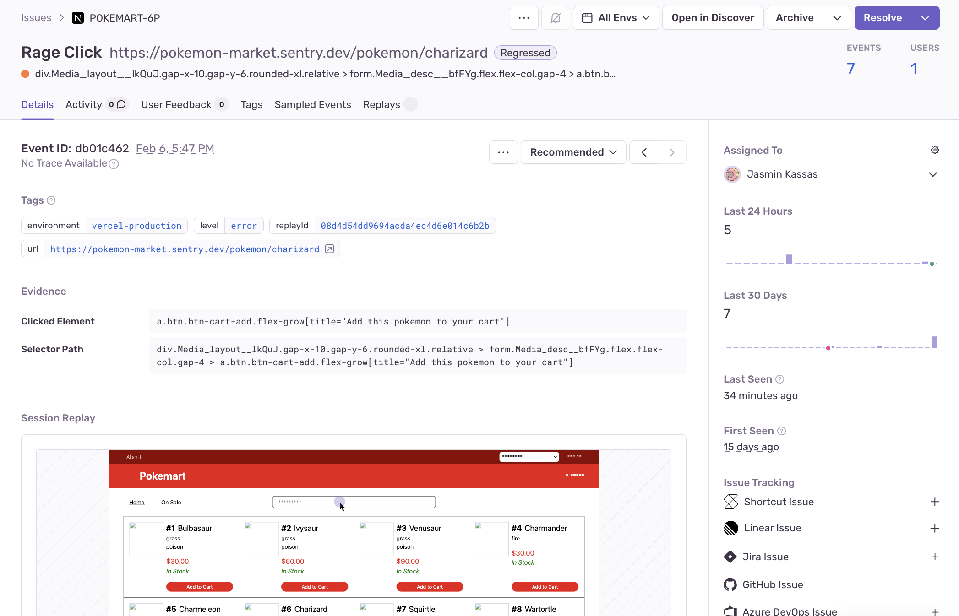Image resolution: width=959 pixels, height=616 pixels.
Task: Add a Jira Issue plus icon
Action: [x=935, y=557]
